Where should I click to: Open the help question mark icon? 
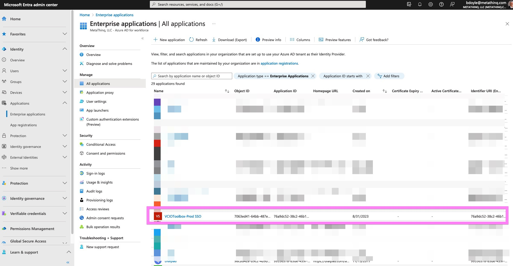coord(441,4)
